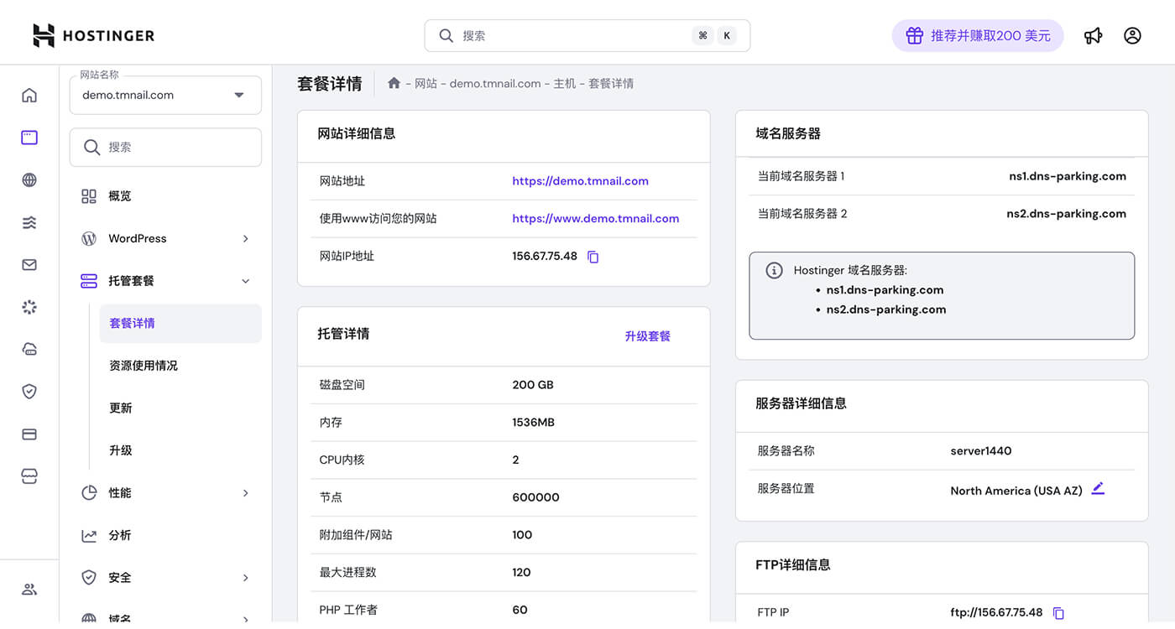Viewport: 1175px width, 629px height.
Task: Open the website name dropdown demo.tmnail.com
Action: click(165, 95)
